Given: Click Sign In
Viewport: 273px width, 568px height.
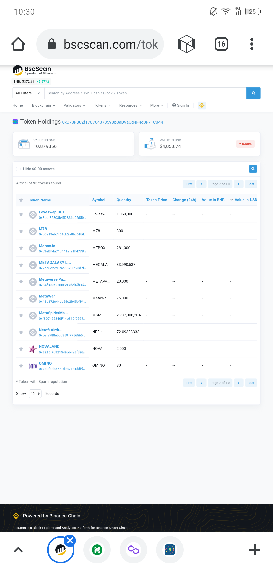Looking at the screenshot, I should point(180,105).
